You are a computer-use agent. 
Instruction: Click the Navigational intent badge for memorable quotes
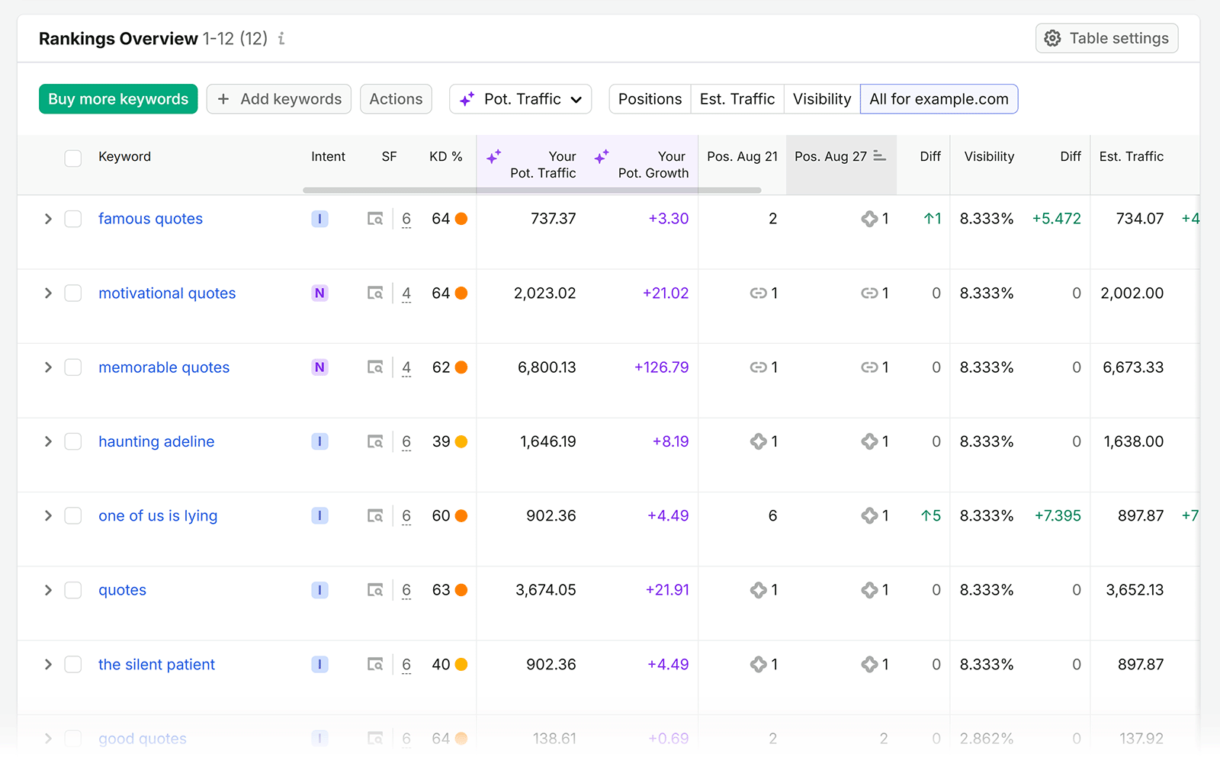(x=319, y=367)
